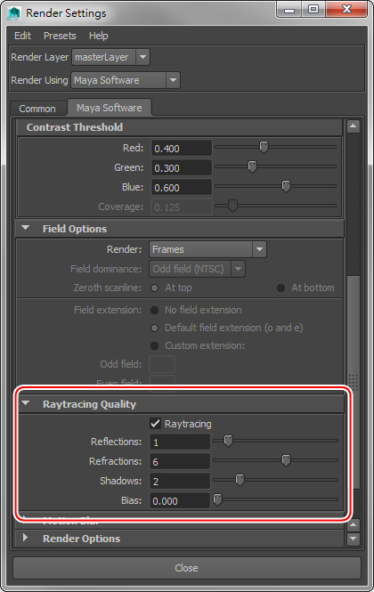Click the lower scroll up arrow button
The image size is (374, 592).
coord(354,524)
